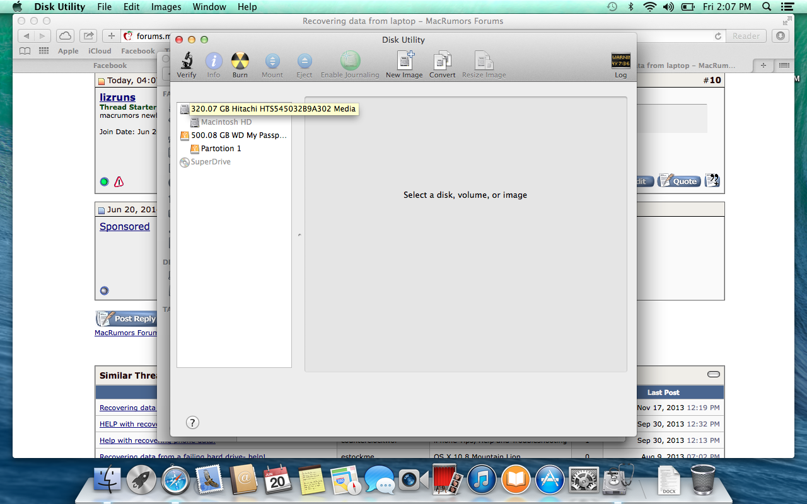
Task: Open Disk Utility help question mark button
Action: click(x=193, y=423)
